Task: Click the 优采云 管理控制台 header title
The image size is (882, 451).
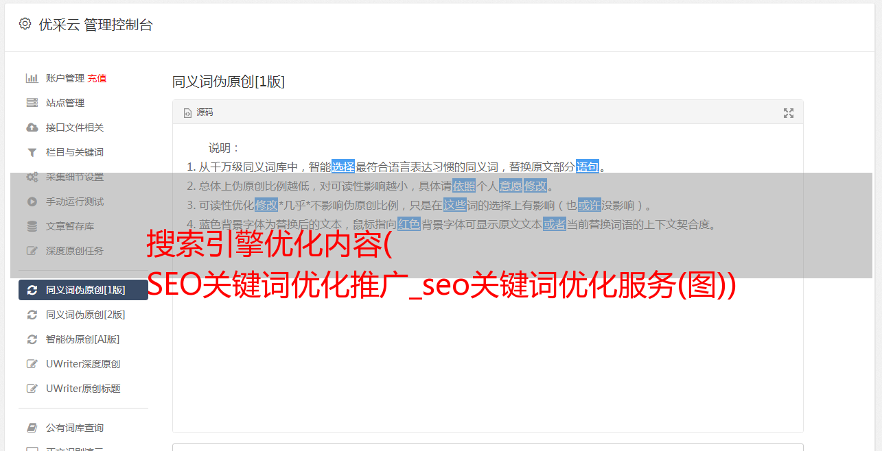Action: point(95,25)
